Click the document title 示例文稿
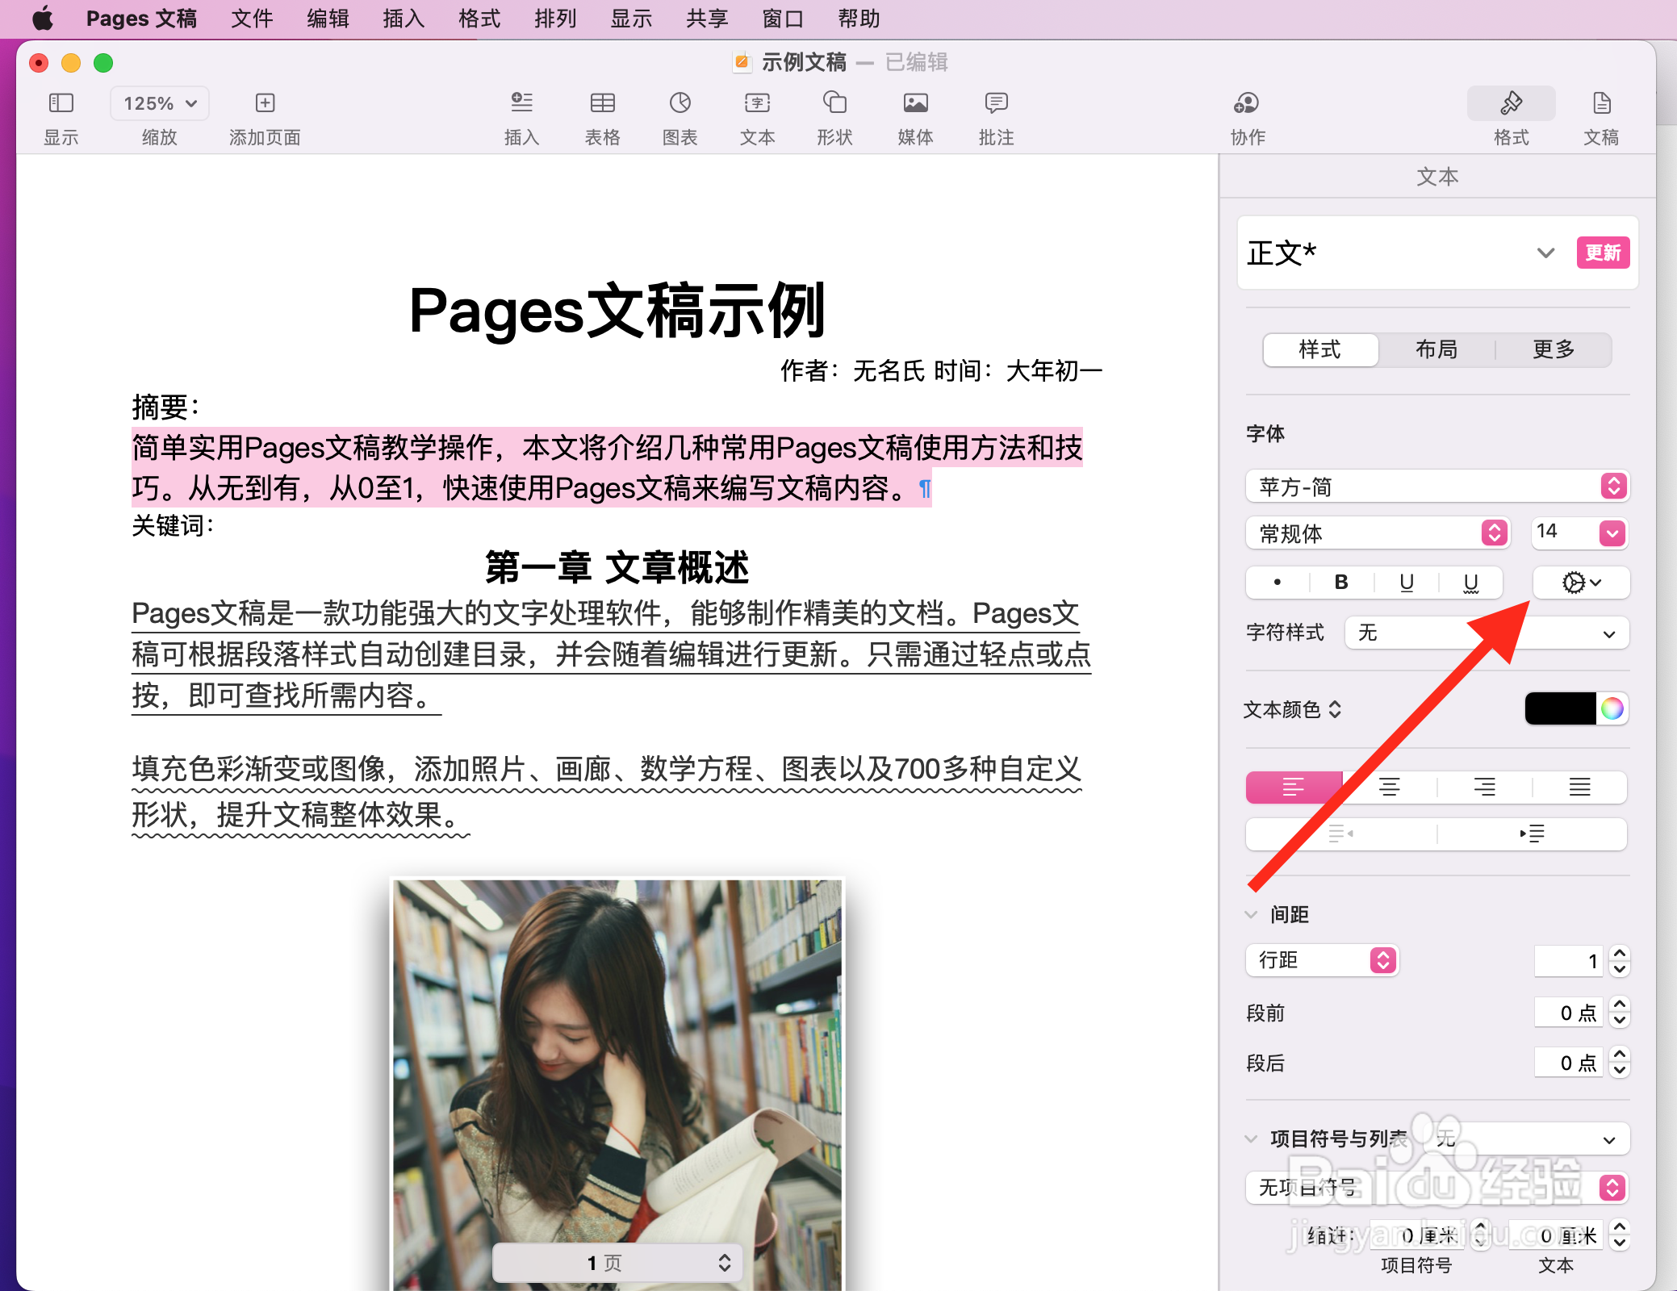Screen dimensions: 1677x1291 click(x=804, y=62)
